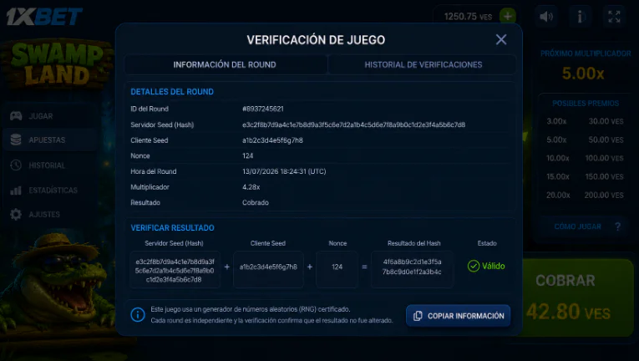Click the Cliente Seed value a1b2c3d4e5f6g7h8 in details
Image resolution: width=639 pixels, height=361 pixels.
tap(272, 140)
